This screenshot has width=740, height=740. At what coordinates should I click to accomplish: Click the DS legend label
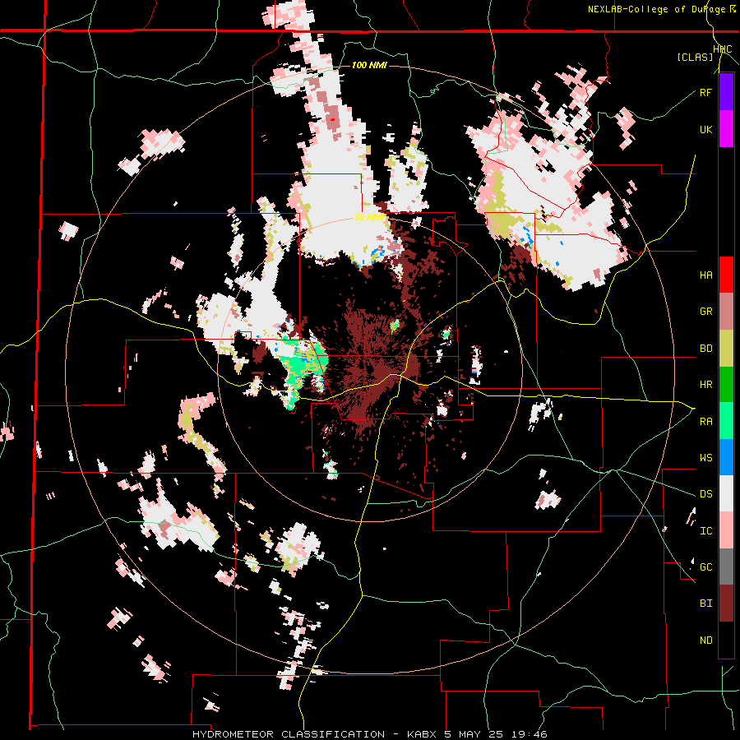pyautogui.click(x=705, y=494)
